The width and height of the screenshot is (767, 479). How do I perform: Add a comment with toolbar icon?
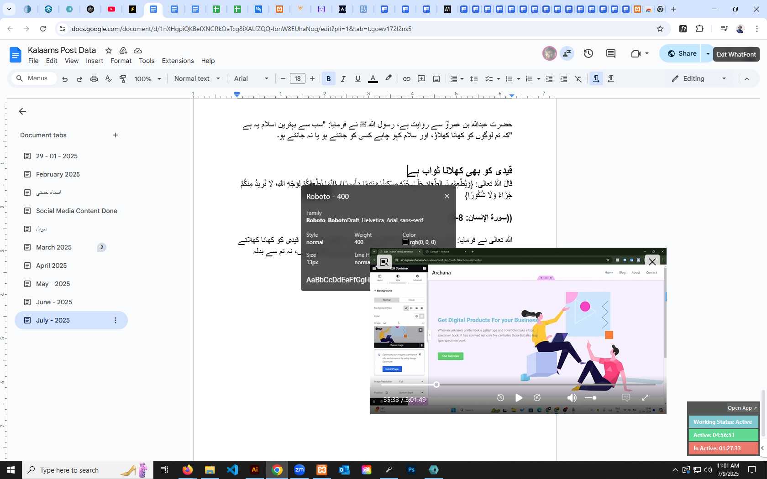421,79
